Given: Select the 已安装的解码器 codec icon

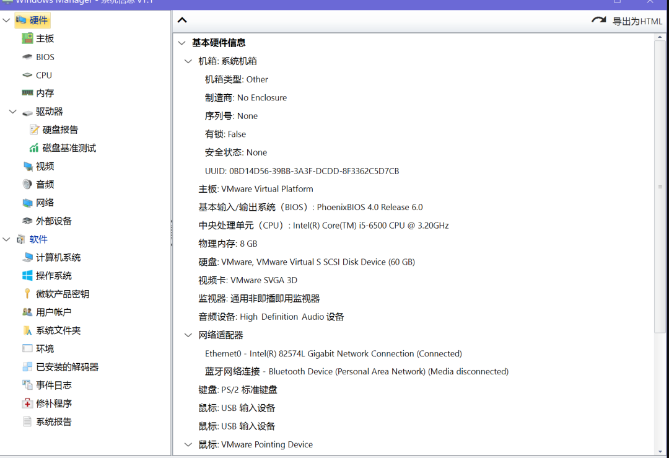Looking at the screenshot, I should point(27,367).
